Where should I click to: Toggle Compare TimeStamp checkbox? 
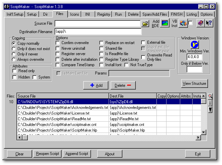tap(58, 65)
